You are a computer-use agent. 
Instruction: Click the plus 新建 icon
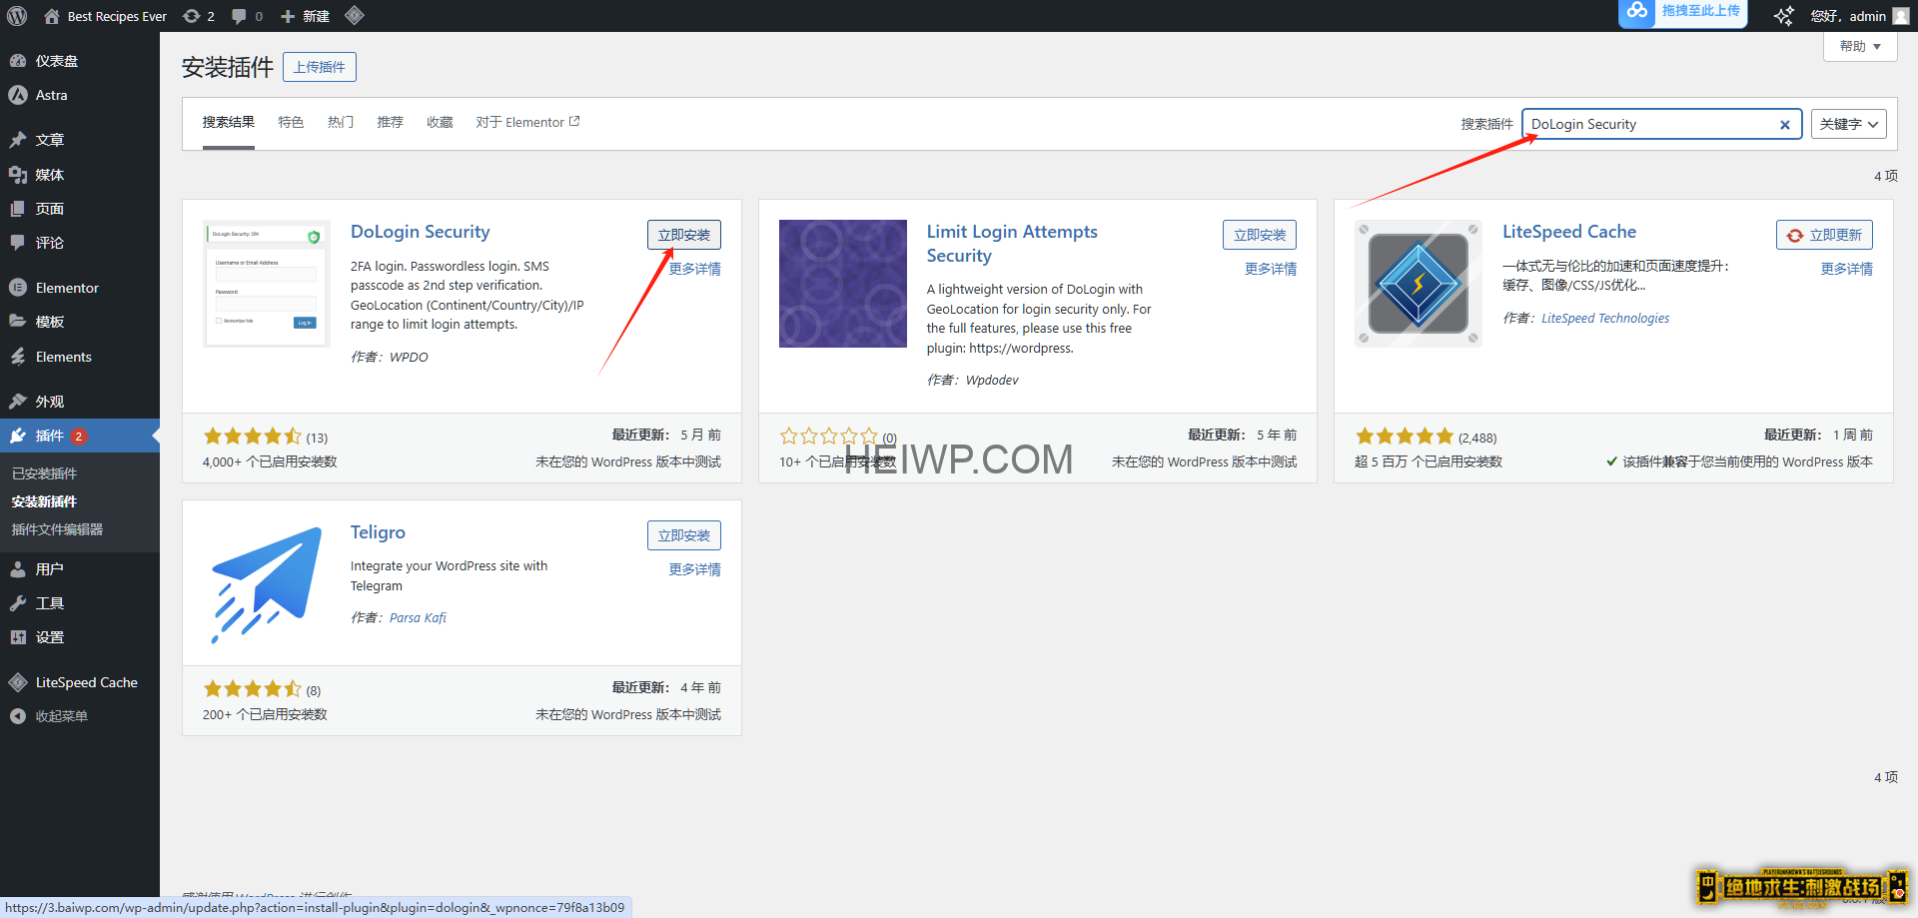pyautogui.click(x=288, y=16)
